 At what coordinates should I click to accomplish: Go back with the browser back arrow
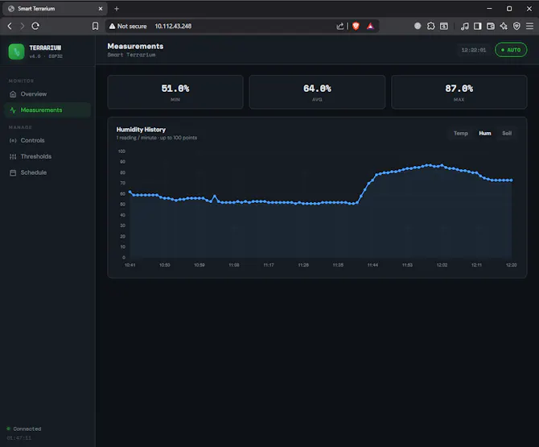point(10,26)
